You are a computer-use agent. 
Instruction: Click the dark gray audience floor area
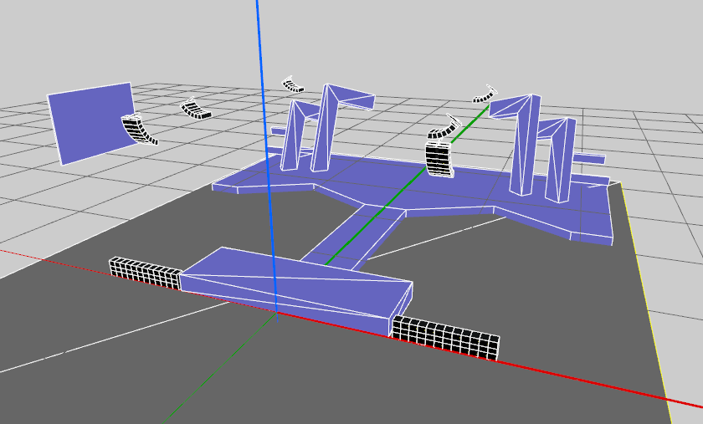126,351
